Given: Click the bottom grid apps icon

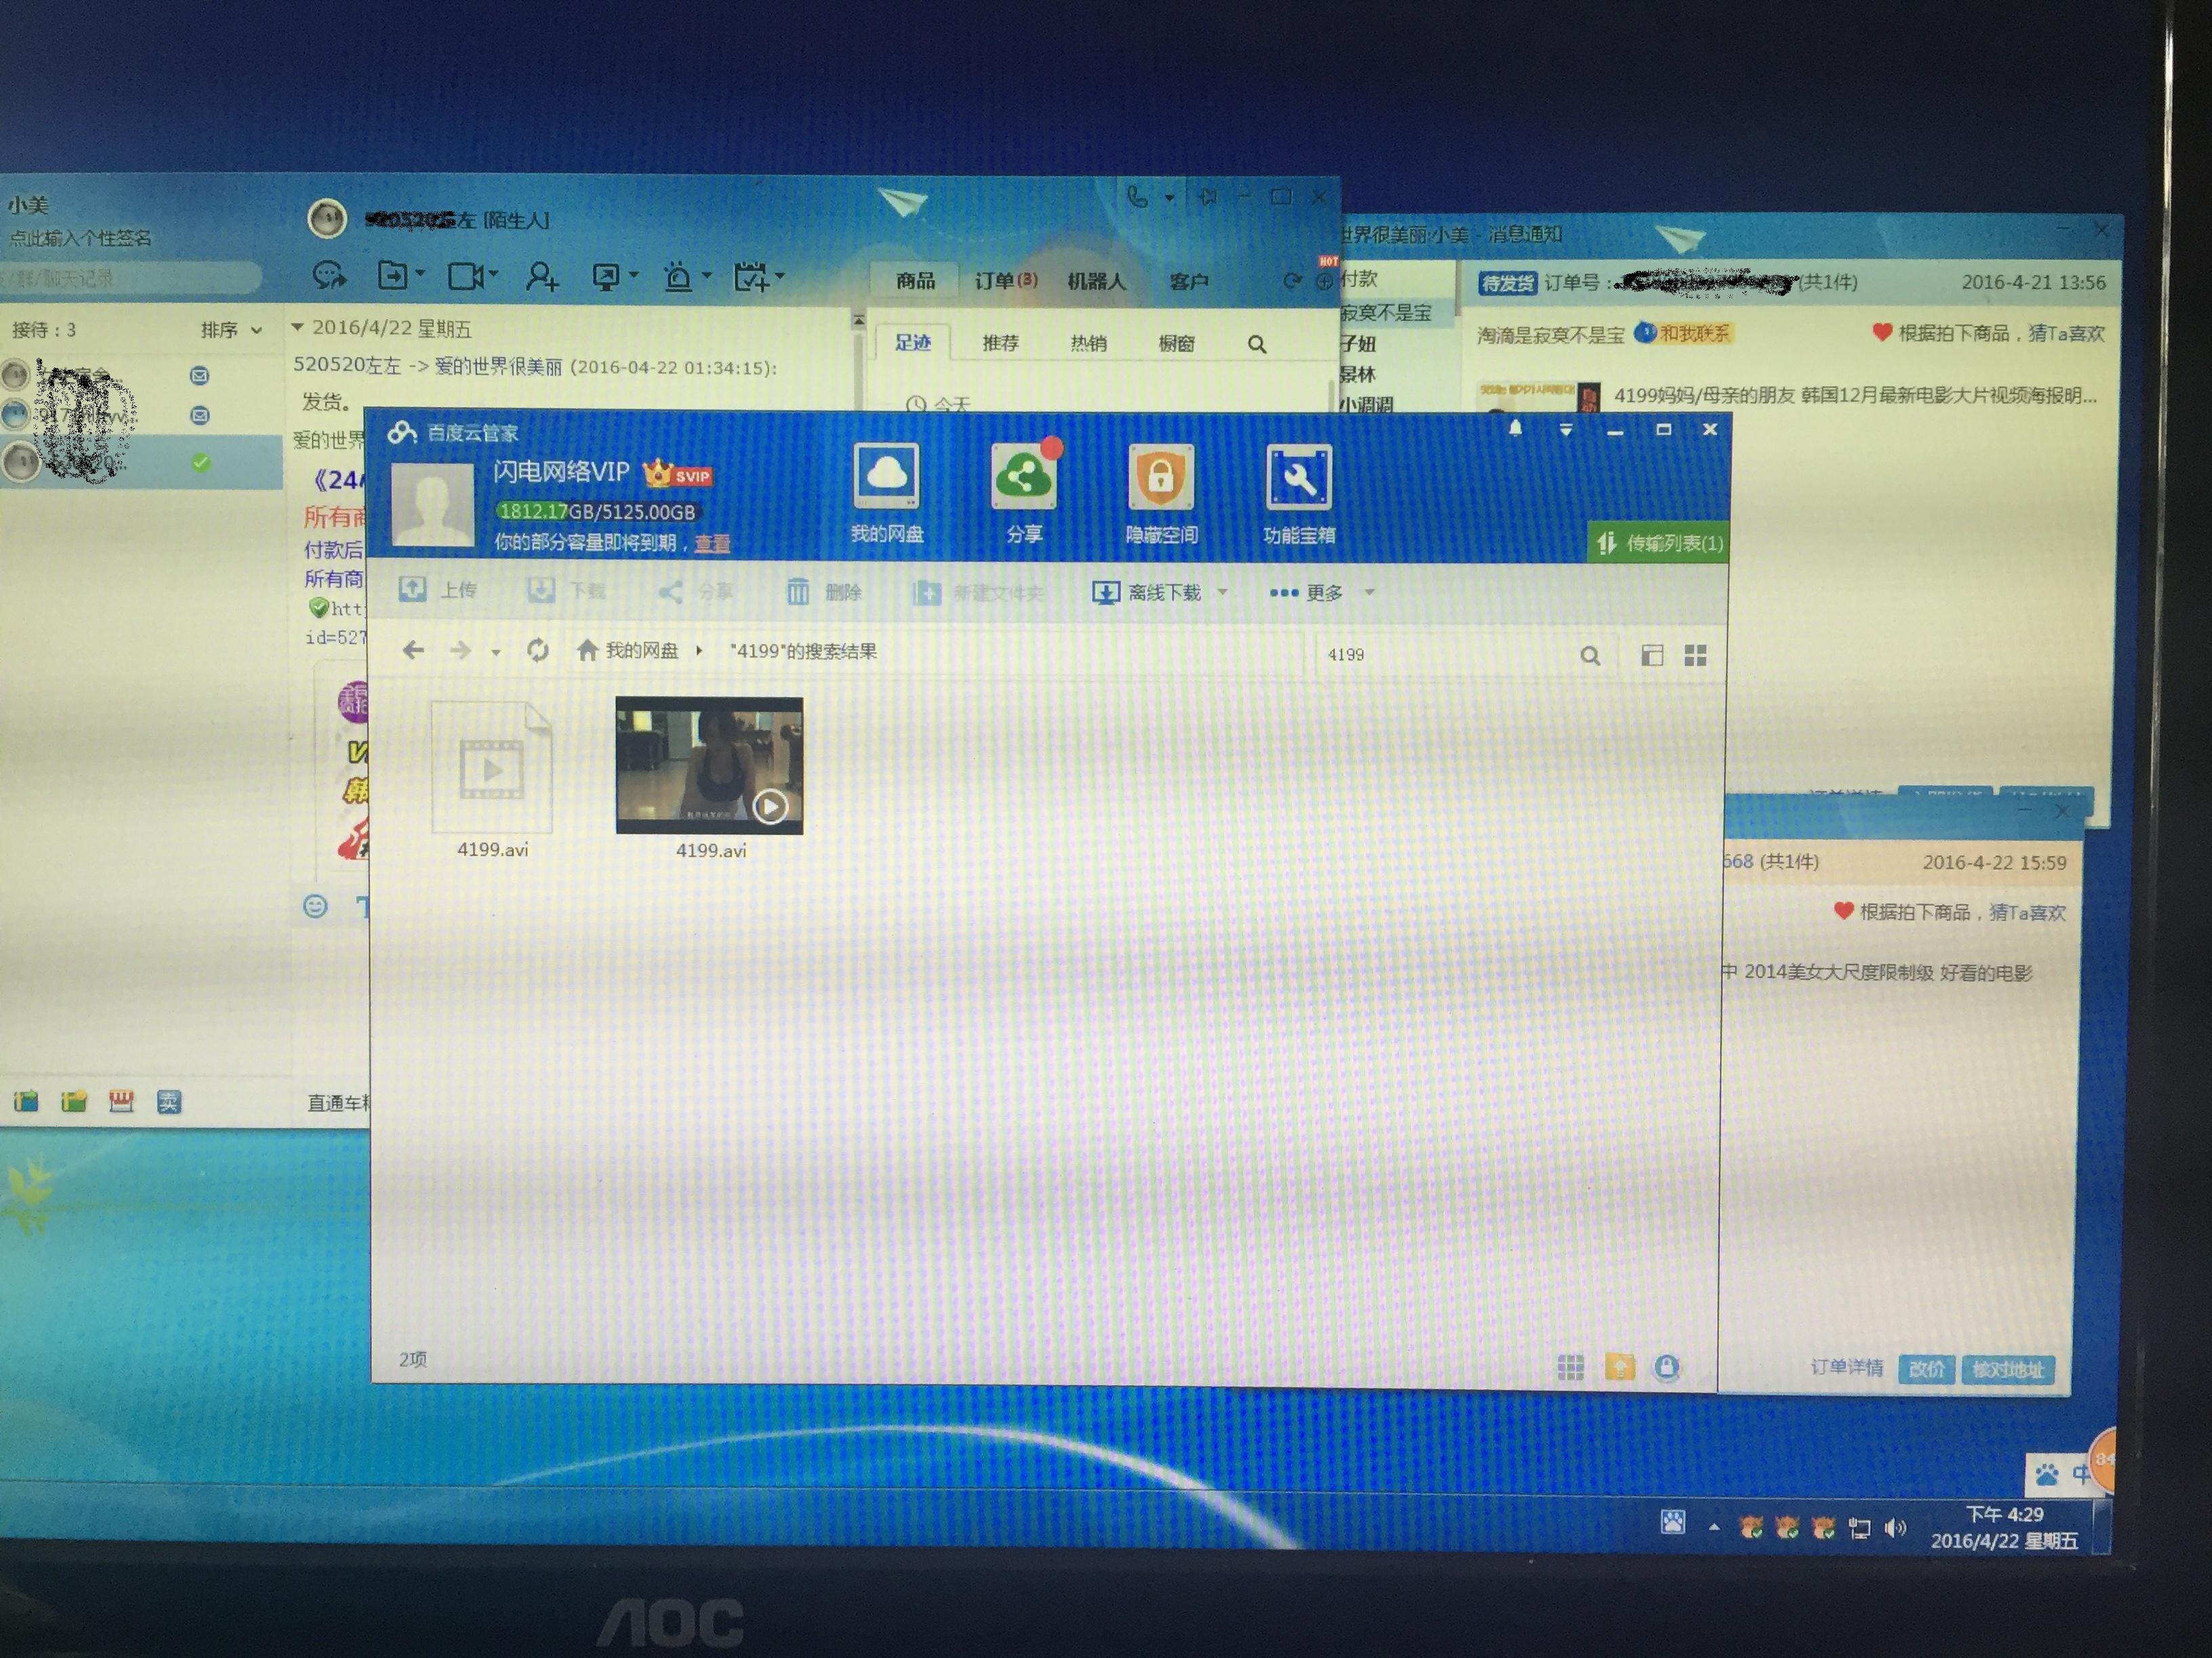Looking at the screenshot, I should (1570, 1367).
